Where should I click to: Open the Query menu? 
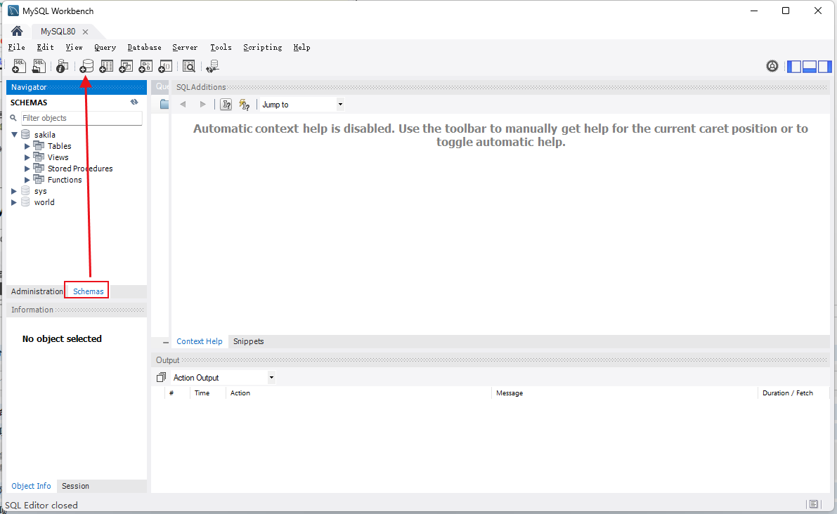pyautogui.click(x=105, y=48)
